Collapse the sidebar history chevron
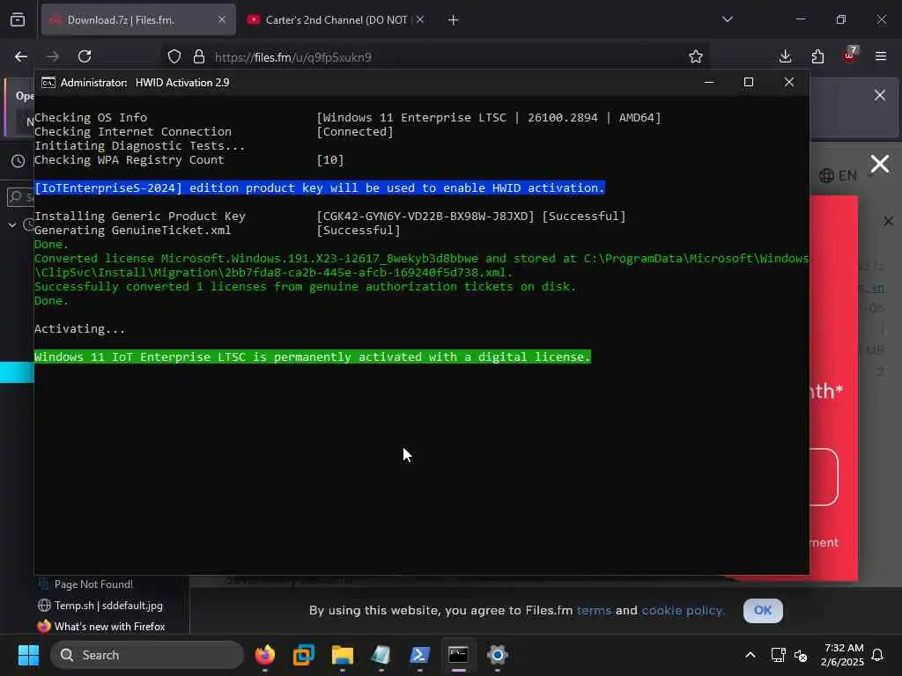The width and height of the screenshot is (902, 676). (12, 224)
